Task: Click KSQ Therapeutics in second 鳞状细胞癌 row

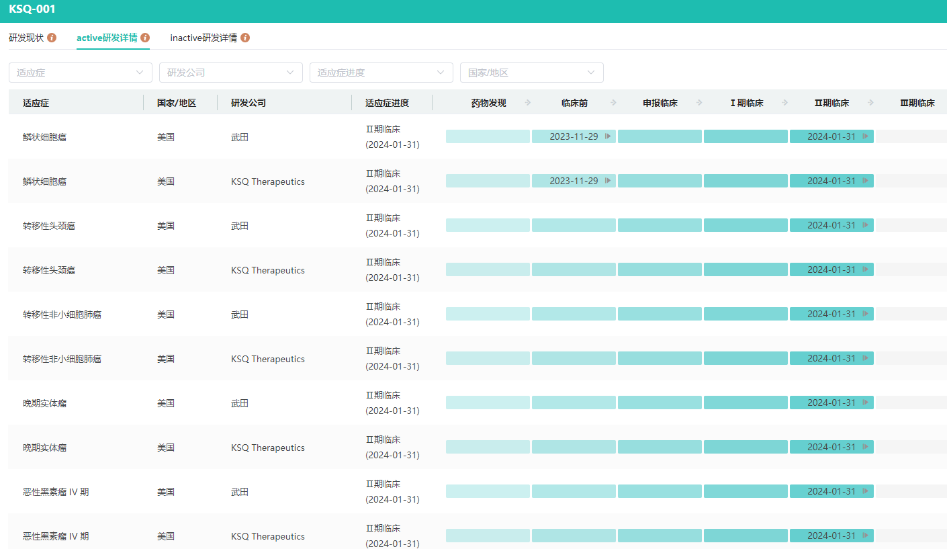Action: pyautogui.click(x=267, y=181)
